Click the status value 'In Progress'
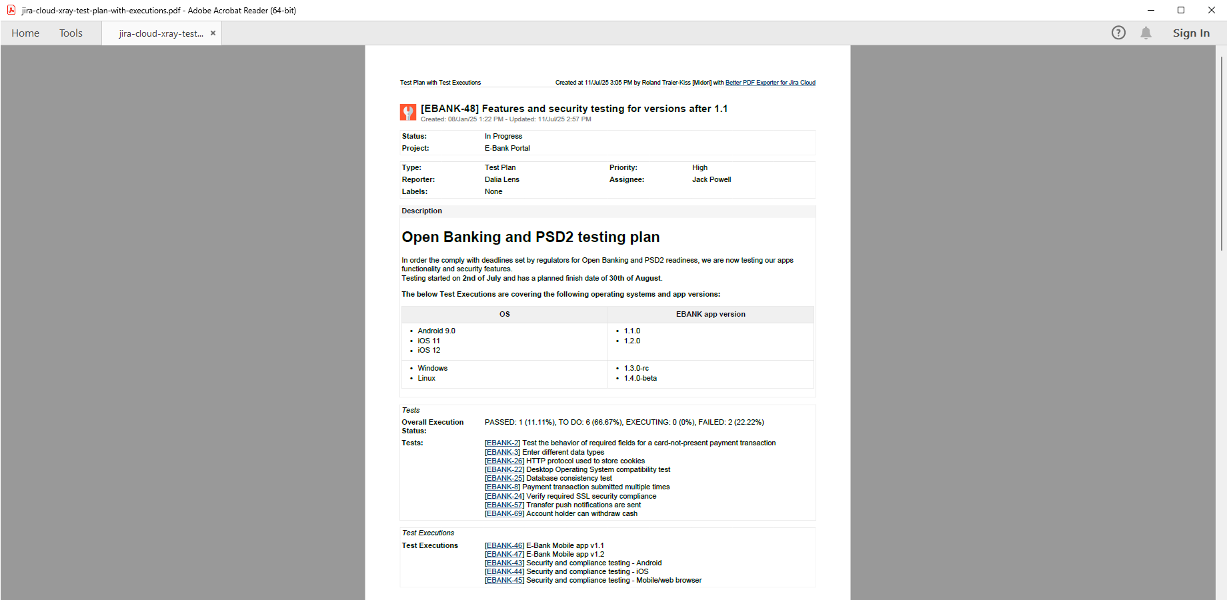Image resolution: width=1227 pixels, height=600 pixels. tap(503, 136)
